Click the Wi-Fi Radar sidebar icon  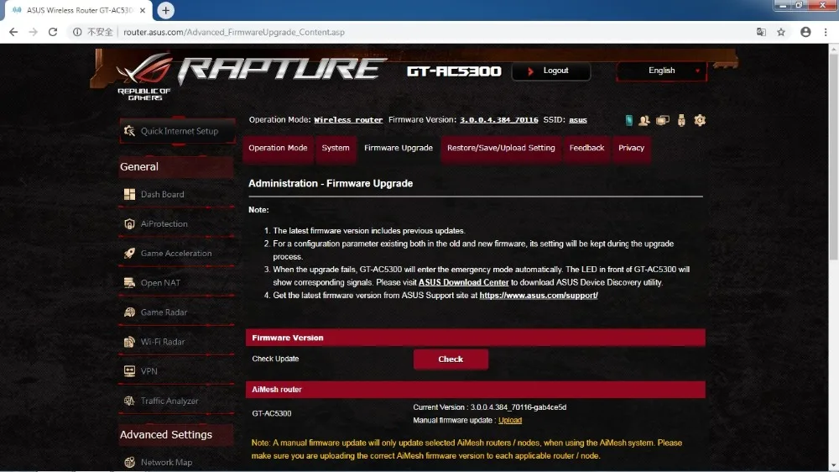click(x=129, y=342)
